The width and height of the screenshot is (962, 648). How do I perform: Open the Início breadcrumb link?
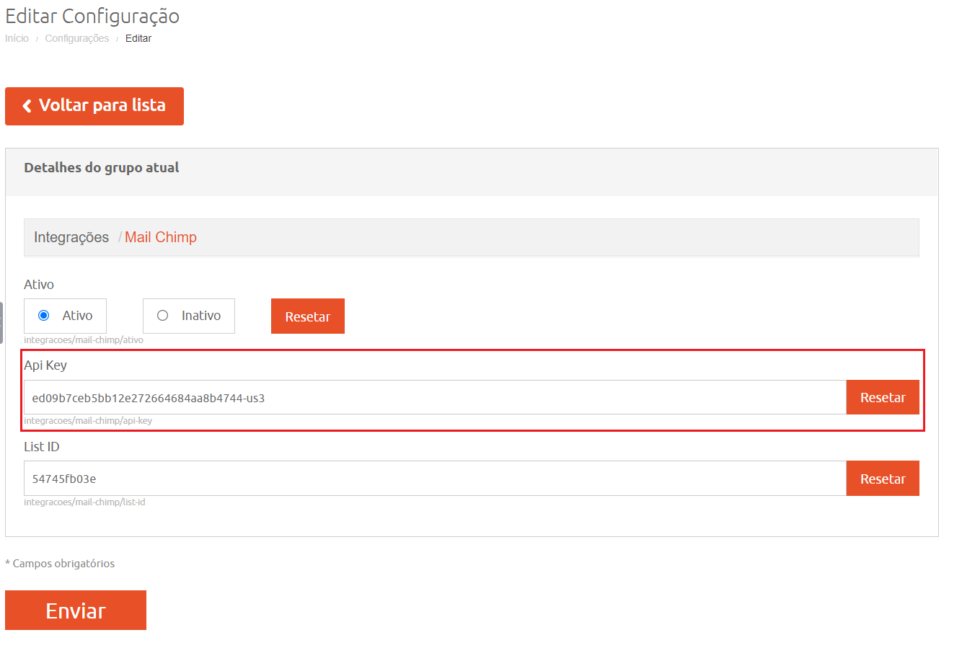click(17, 38)
